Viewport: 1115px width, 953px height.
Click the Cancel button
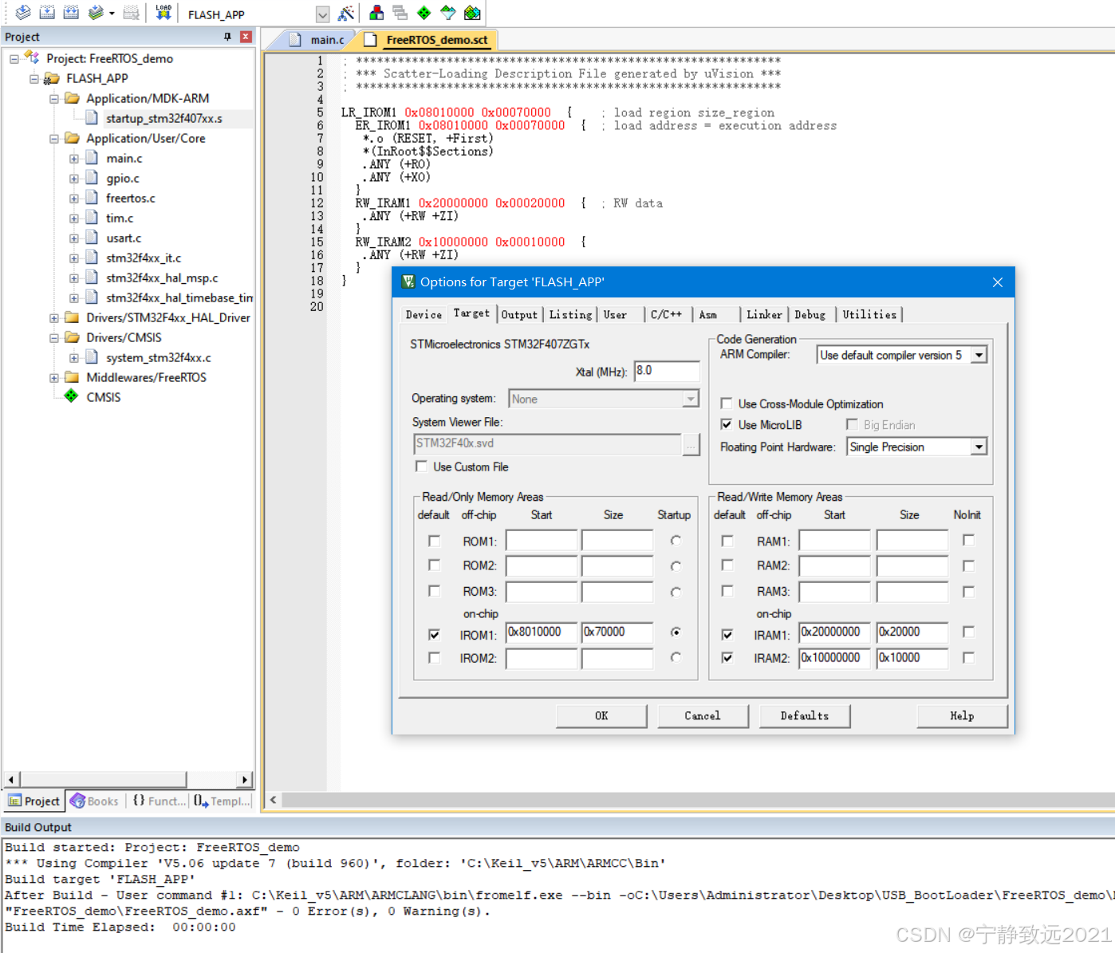[x=703, y=716]
